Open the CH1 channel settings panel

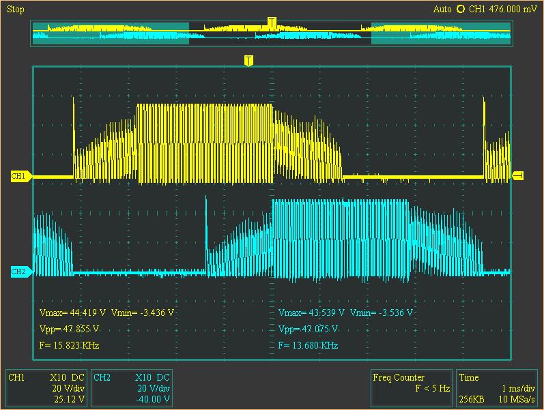[x=46, y=388]
